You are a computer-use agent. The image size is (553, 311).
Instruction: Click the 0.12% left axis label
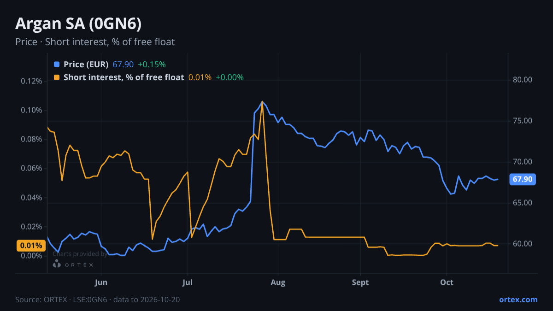[x=31, y=81]
